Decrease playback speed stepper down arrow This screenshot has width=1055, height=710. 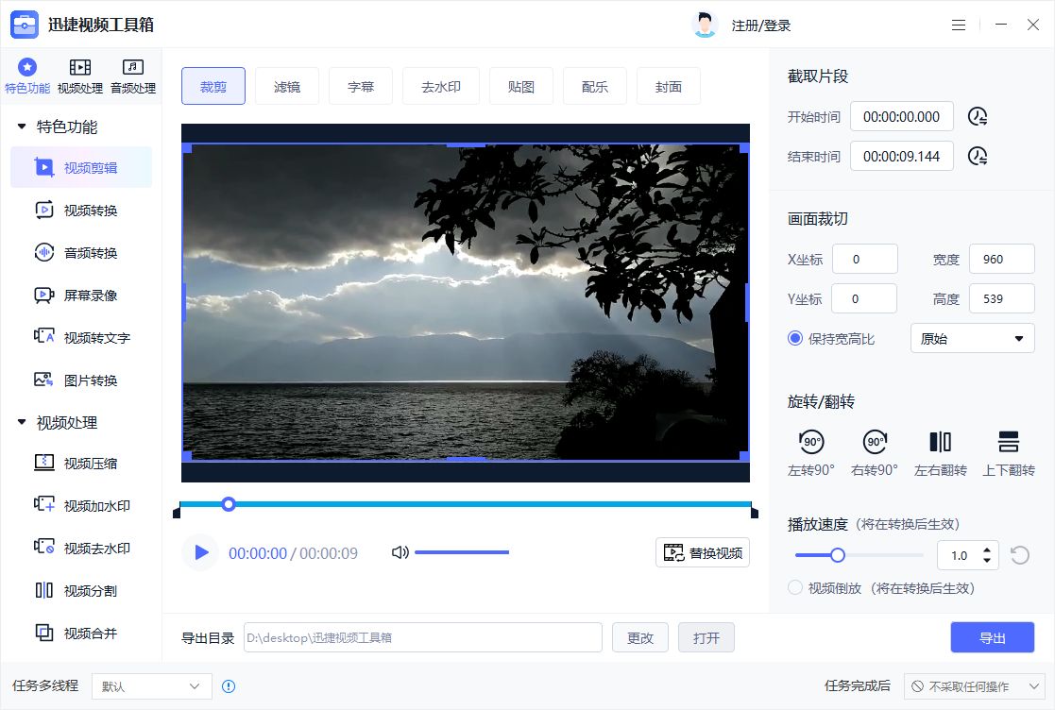coord(987,561)
